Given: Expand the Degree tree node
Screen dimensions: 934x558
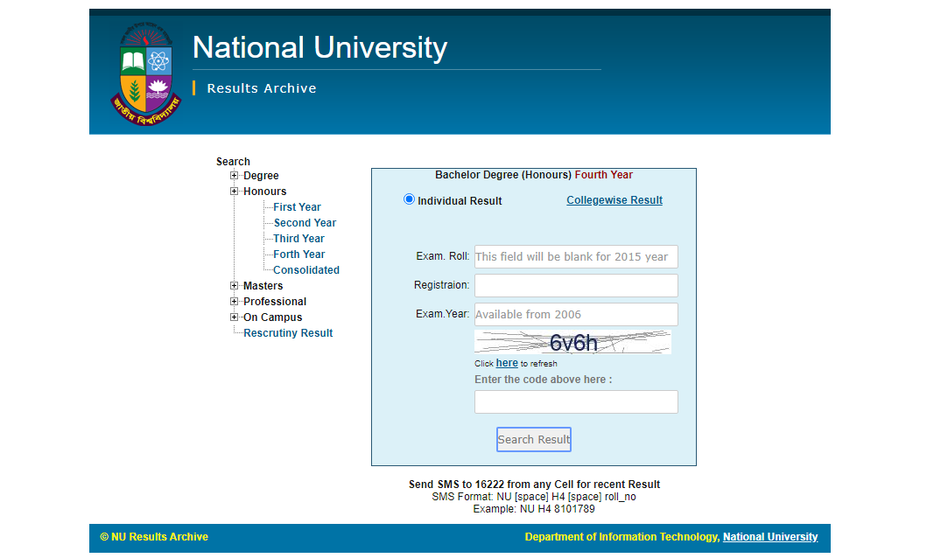Looking at the screenshot, I should pos(234,176).
